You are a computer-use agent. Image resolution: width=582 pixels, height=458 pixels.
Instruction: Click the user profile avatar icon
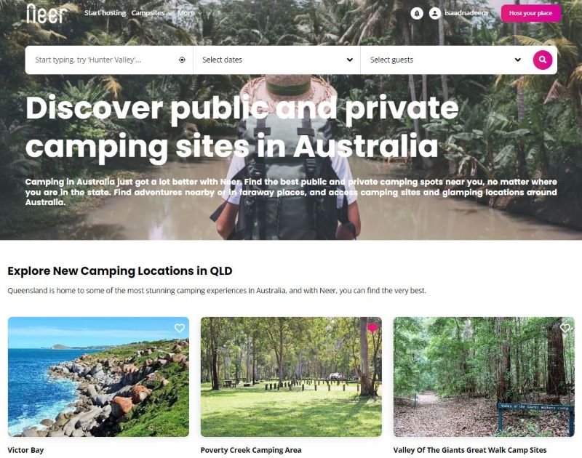(x=434, y=13)
